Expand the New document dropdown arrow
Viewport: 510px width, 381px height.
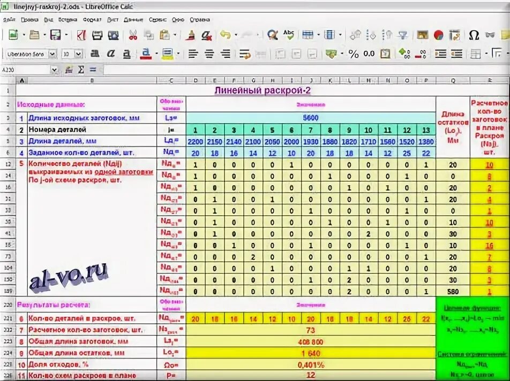coord(24,35)
